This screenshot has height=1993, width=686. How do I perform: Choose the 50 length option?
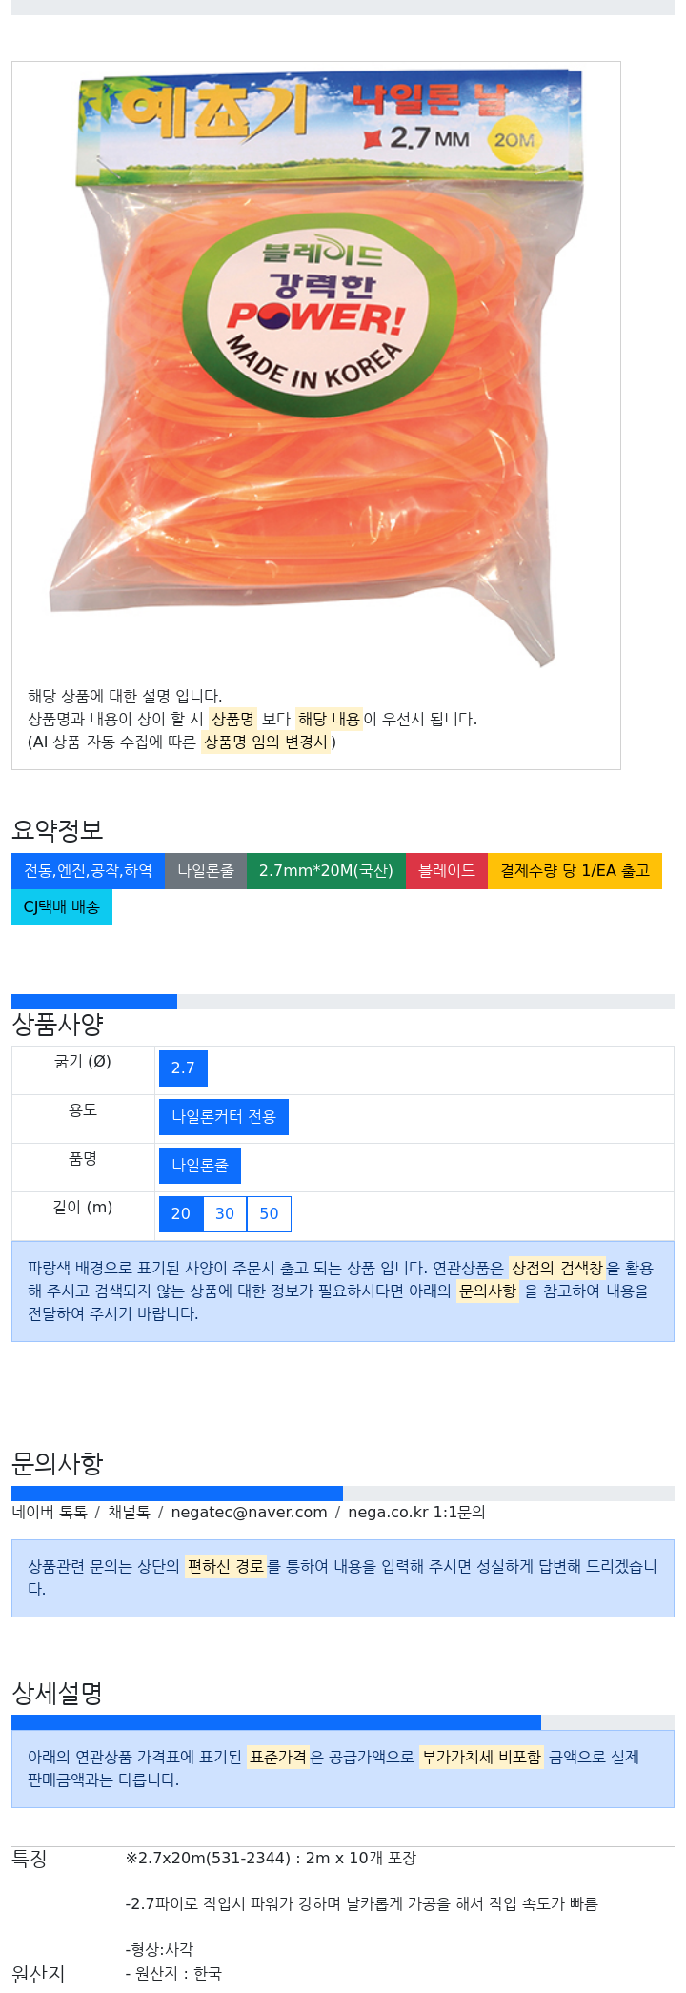pyautogui.click(x=269, y=1214)
